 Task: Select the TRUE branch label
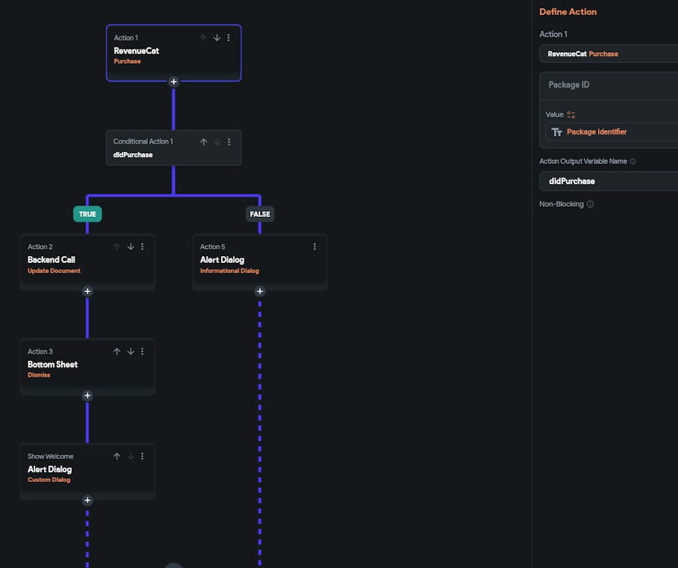click(87, 214)
